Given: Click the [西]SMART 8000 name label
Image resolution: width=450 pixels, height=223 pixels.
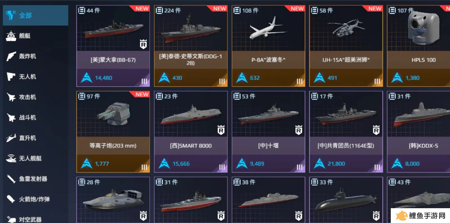Looking at the screenshot, I should [191, 146].
